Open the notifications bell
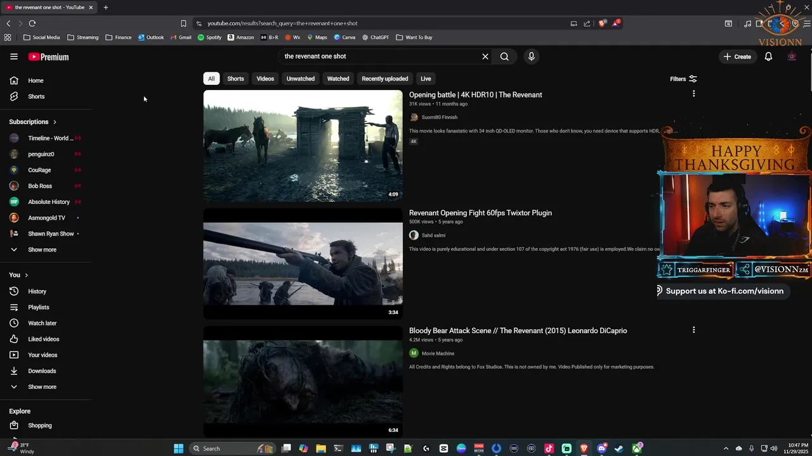 (768, 56)
